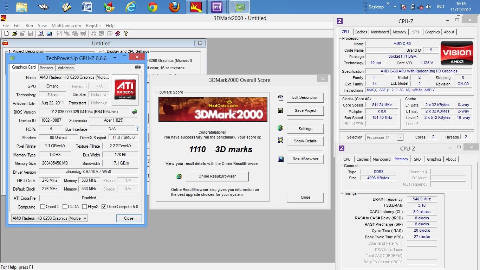Click the AMD Vision logo in CPU-Z
The height and width of the screenshot is (270, 480).
(457, 53)
